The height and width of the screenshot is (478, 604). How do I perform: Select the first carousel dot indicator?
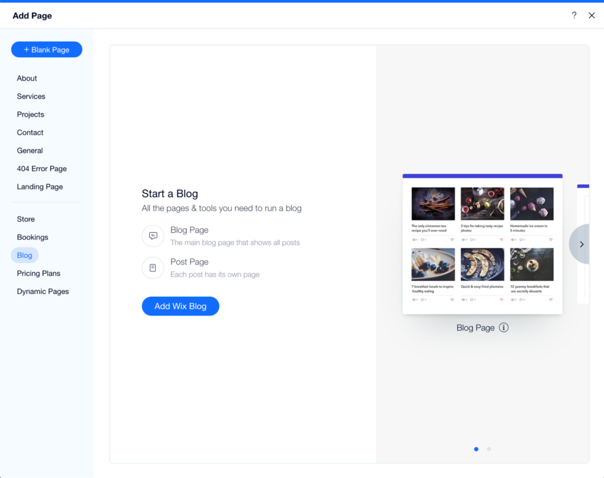476,449
